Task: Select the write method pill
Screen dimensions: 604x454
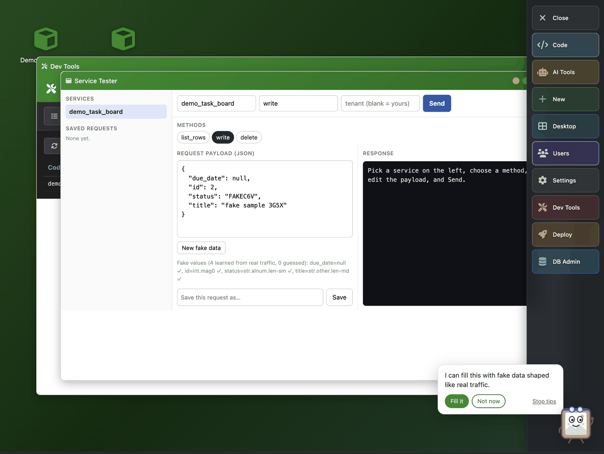Action: 223,137
